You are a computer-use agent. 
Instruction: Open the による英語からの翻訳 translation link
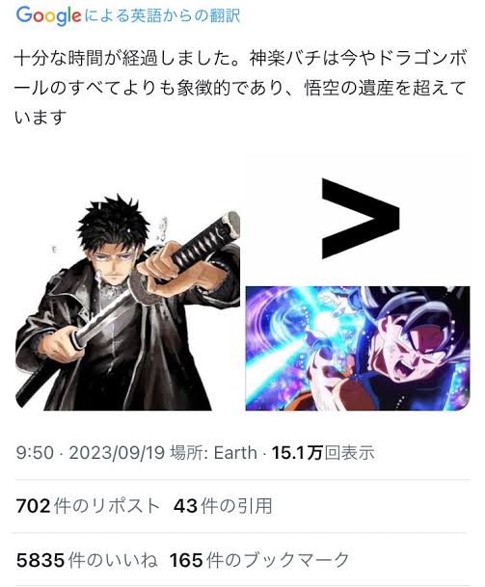click(x=162, y=15)
